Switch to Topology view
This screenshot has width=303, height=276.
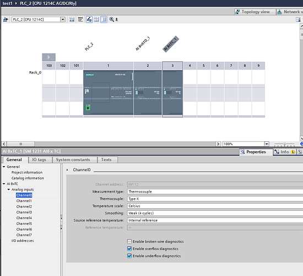pyautogui.click(x=255, y=12)
